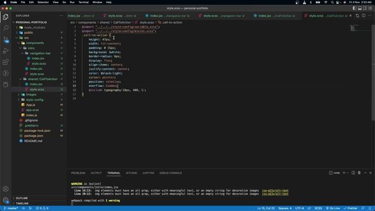Toggle secondary sidebar layout icon
The height and width of the screenshot is (211, 375).
(x=365, y=8)
